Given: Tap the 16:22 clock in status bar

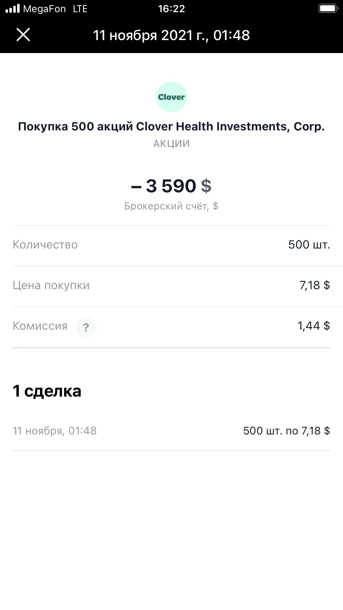Looking at the screenshot, I should (x=171, y=9).
